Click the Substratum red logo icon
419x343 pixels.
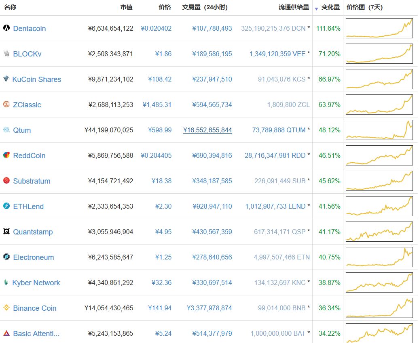click(6, 181)
